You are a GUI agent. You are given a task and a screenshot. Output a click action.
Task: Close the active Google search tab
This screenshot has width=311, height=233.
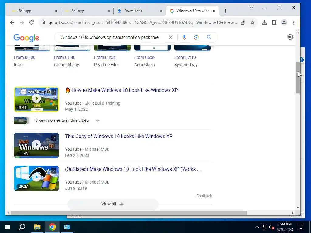214,11
